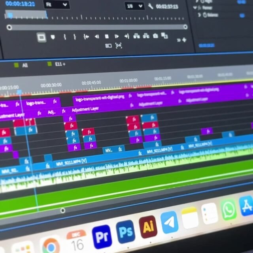Click the left handle of monitor zoom scrollbar

tap(9, 27)
